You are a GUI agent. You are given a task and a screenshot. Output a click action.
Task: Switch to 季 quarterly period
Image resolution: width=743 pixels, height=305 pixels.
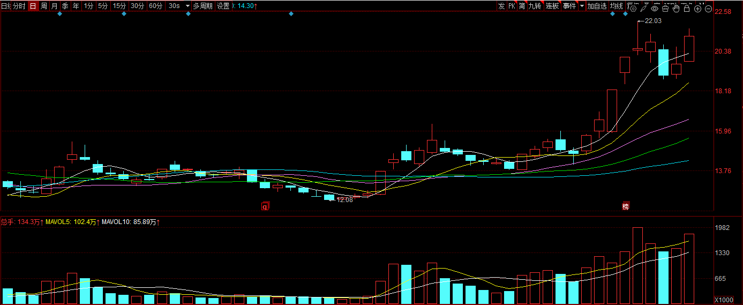65,6
